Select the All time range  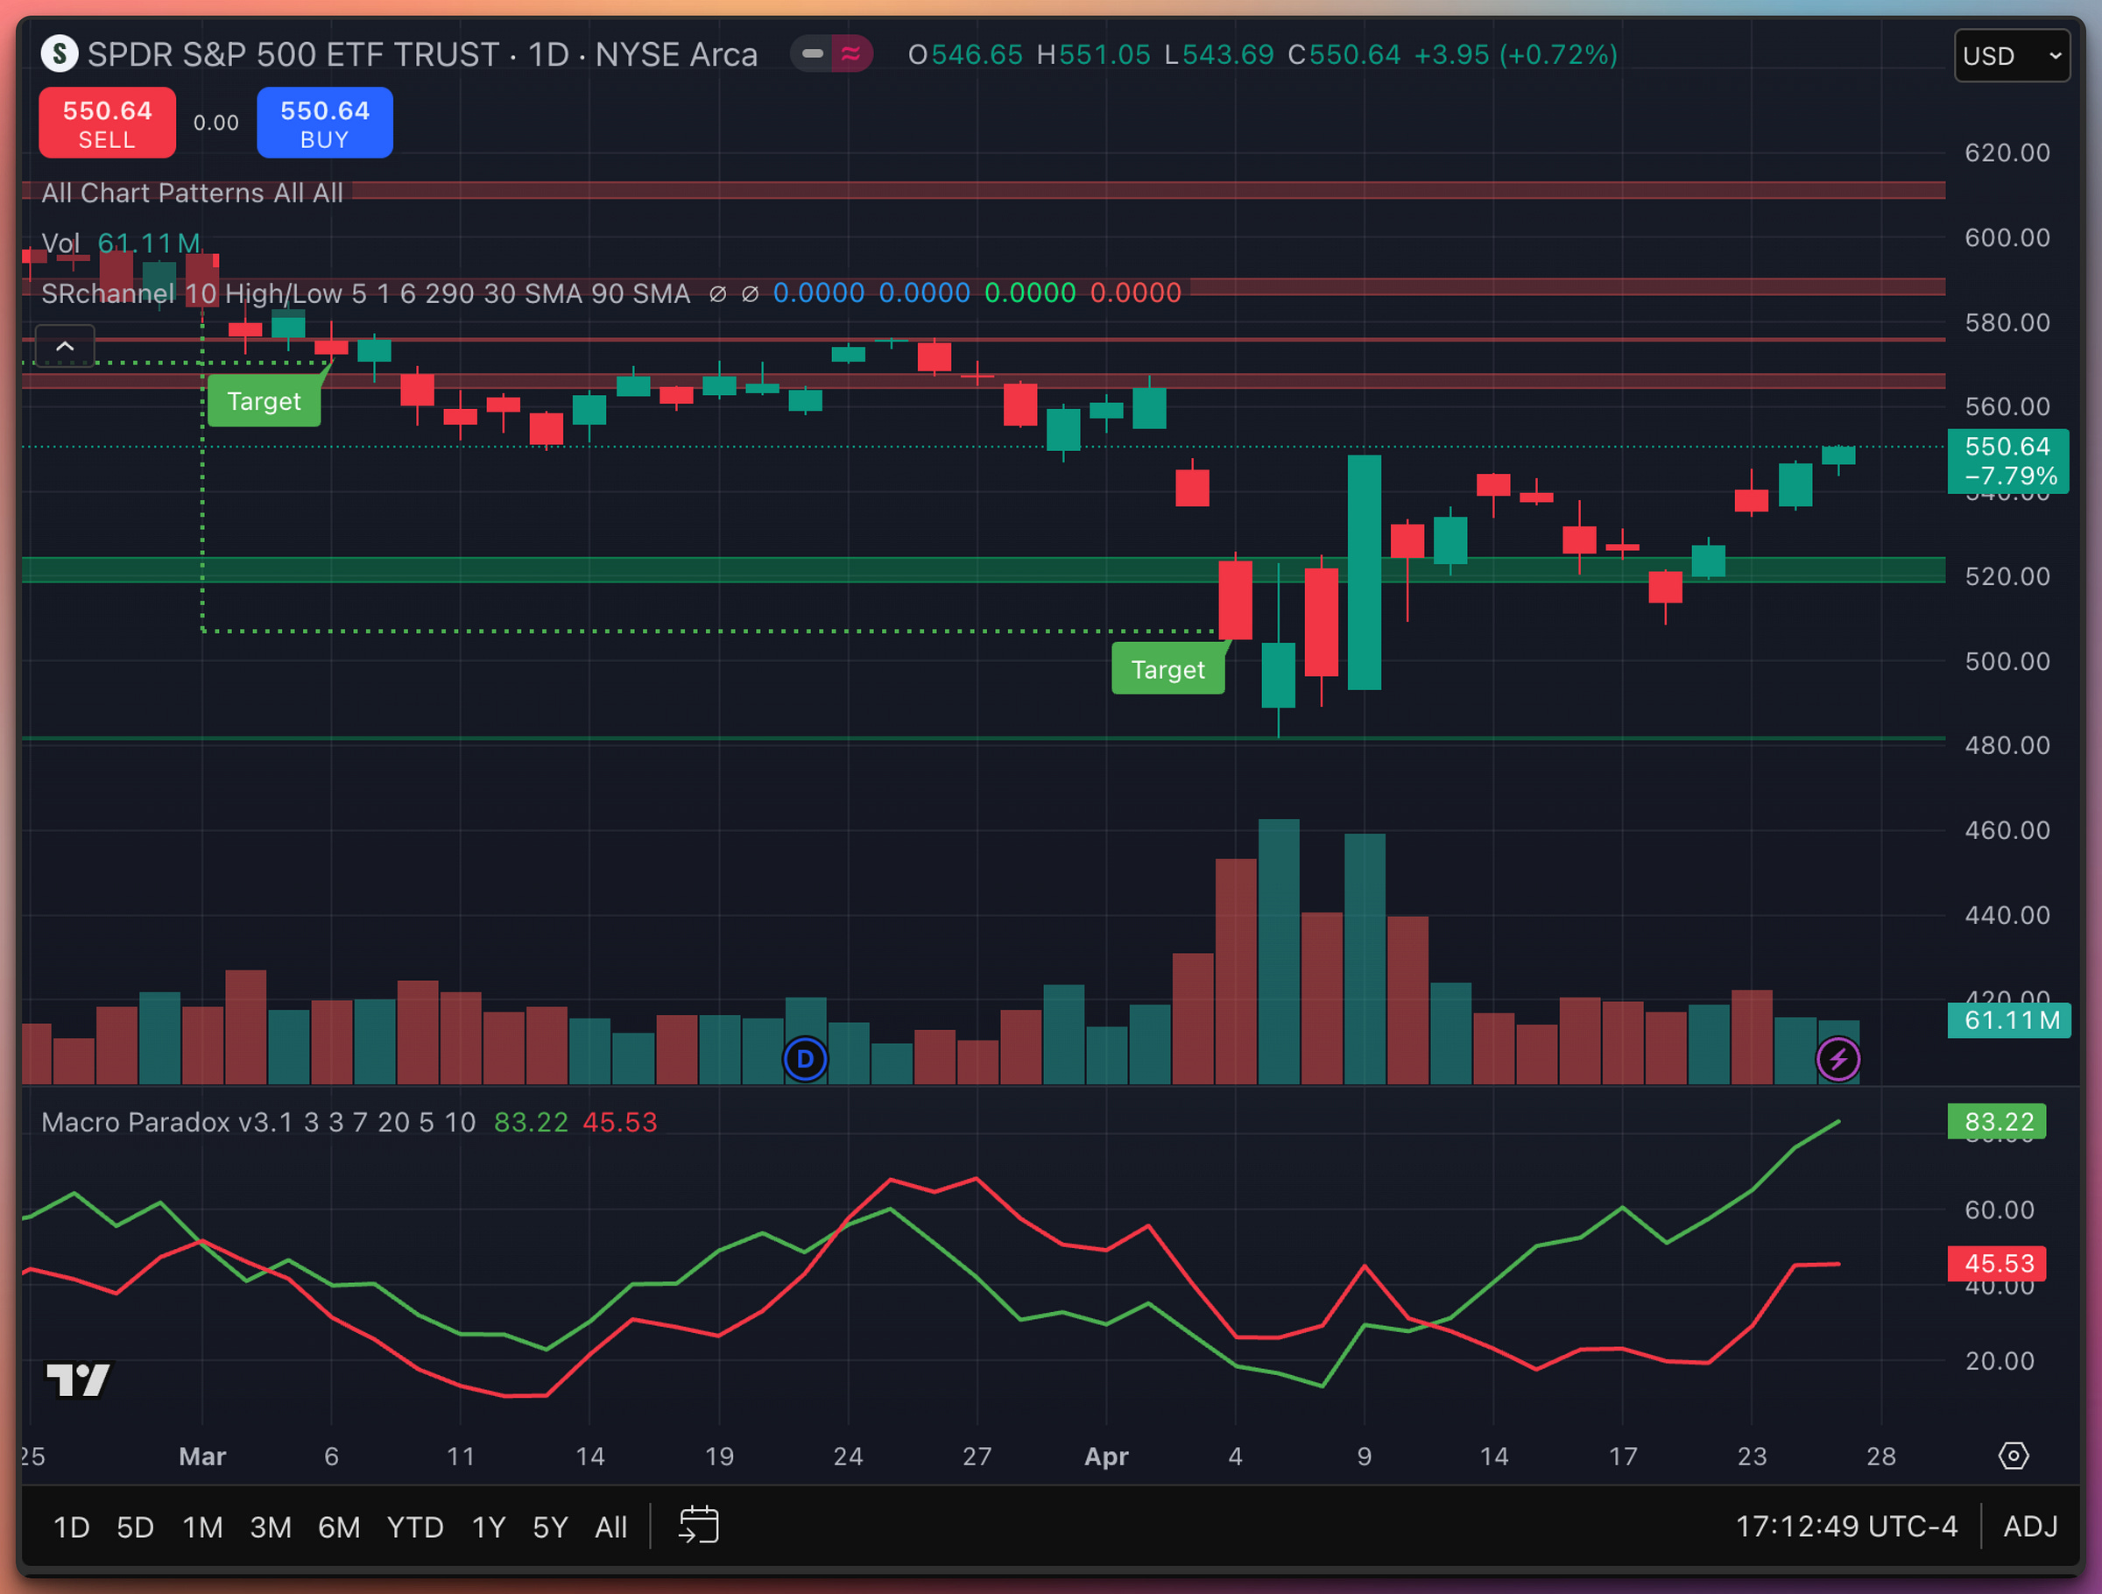click(x=611, y=1527)
